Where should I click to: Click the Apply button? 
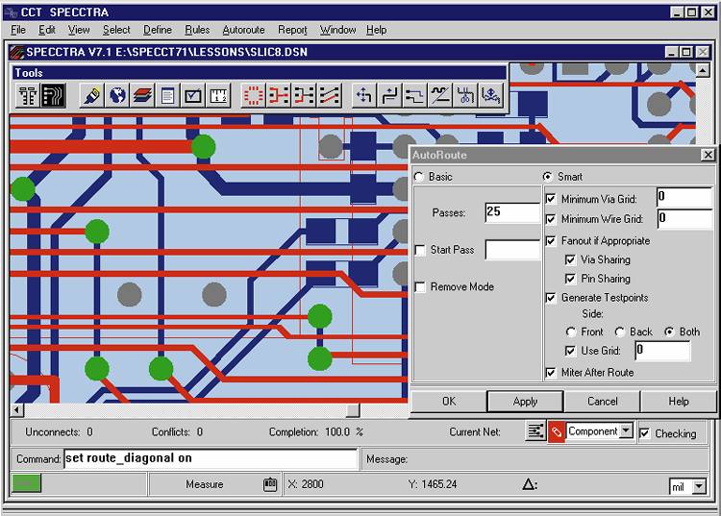tap(525, 402)
